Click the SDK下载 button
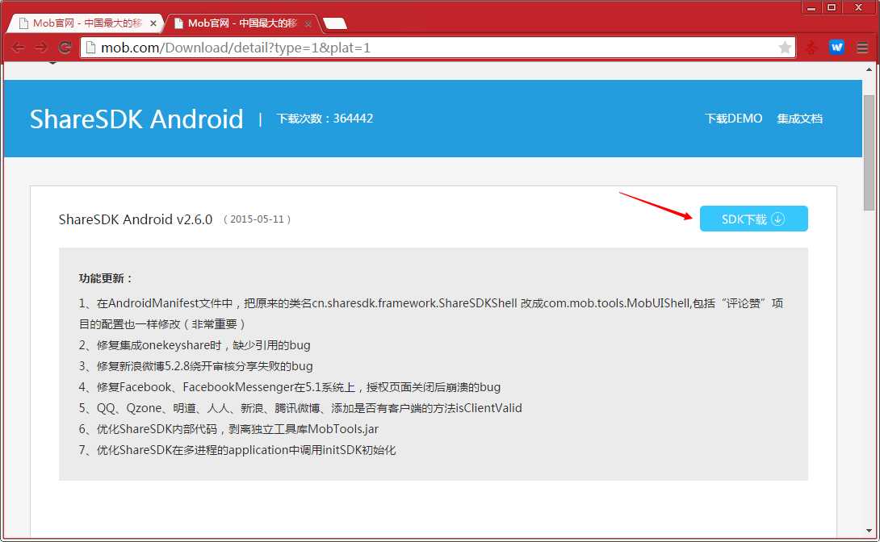The height and width of the screenshot is (542, 880). [754, 219]
